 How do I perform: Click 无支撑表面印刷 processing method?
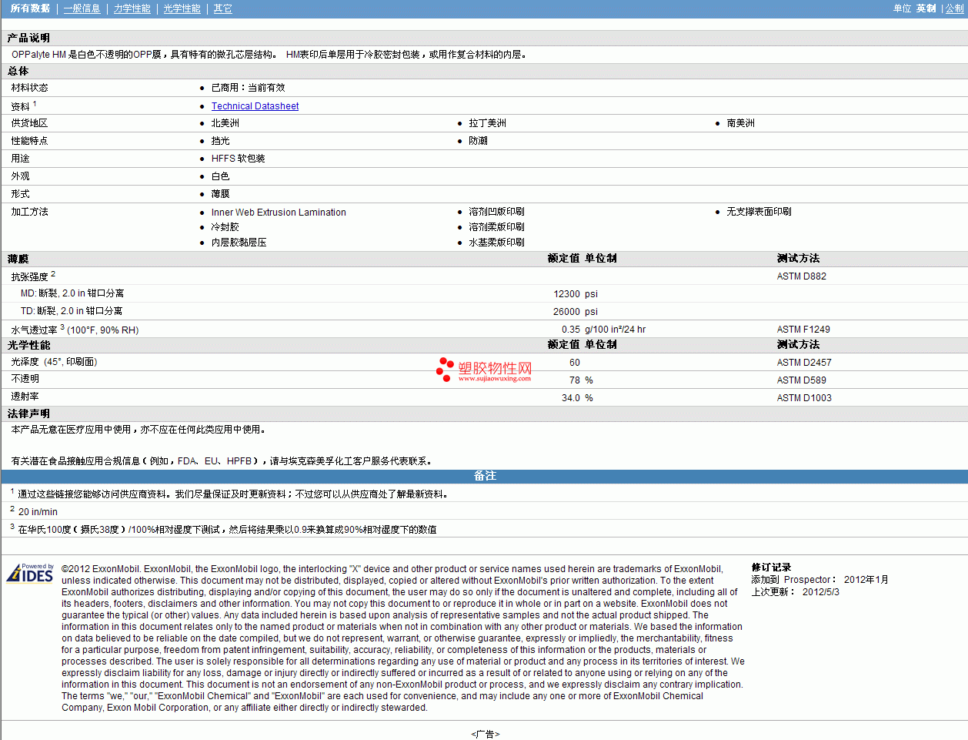759,212
